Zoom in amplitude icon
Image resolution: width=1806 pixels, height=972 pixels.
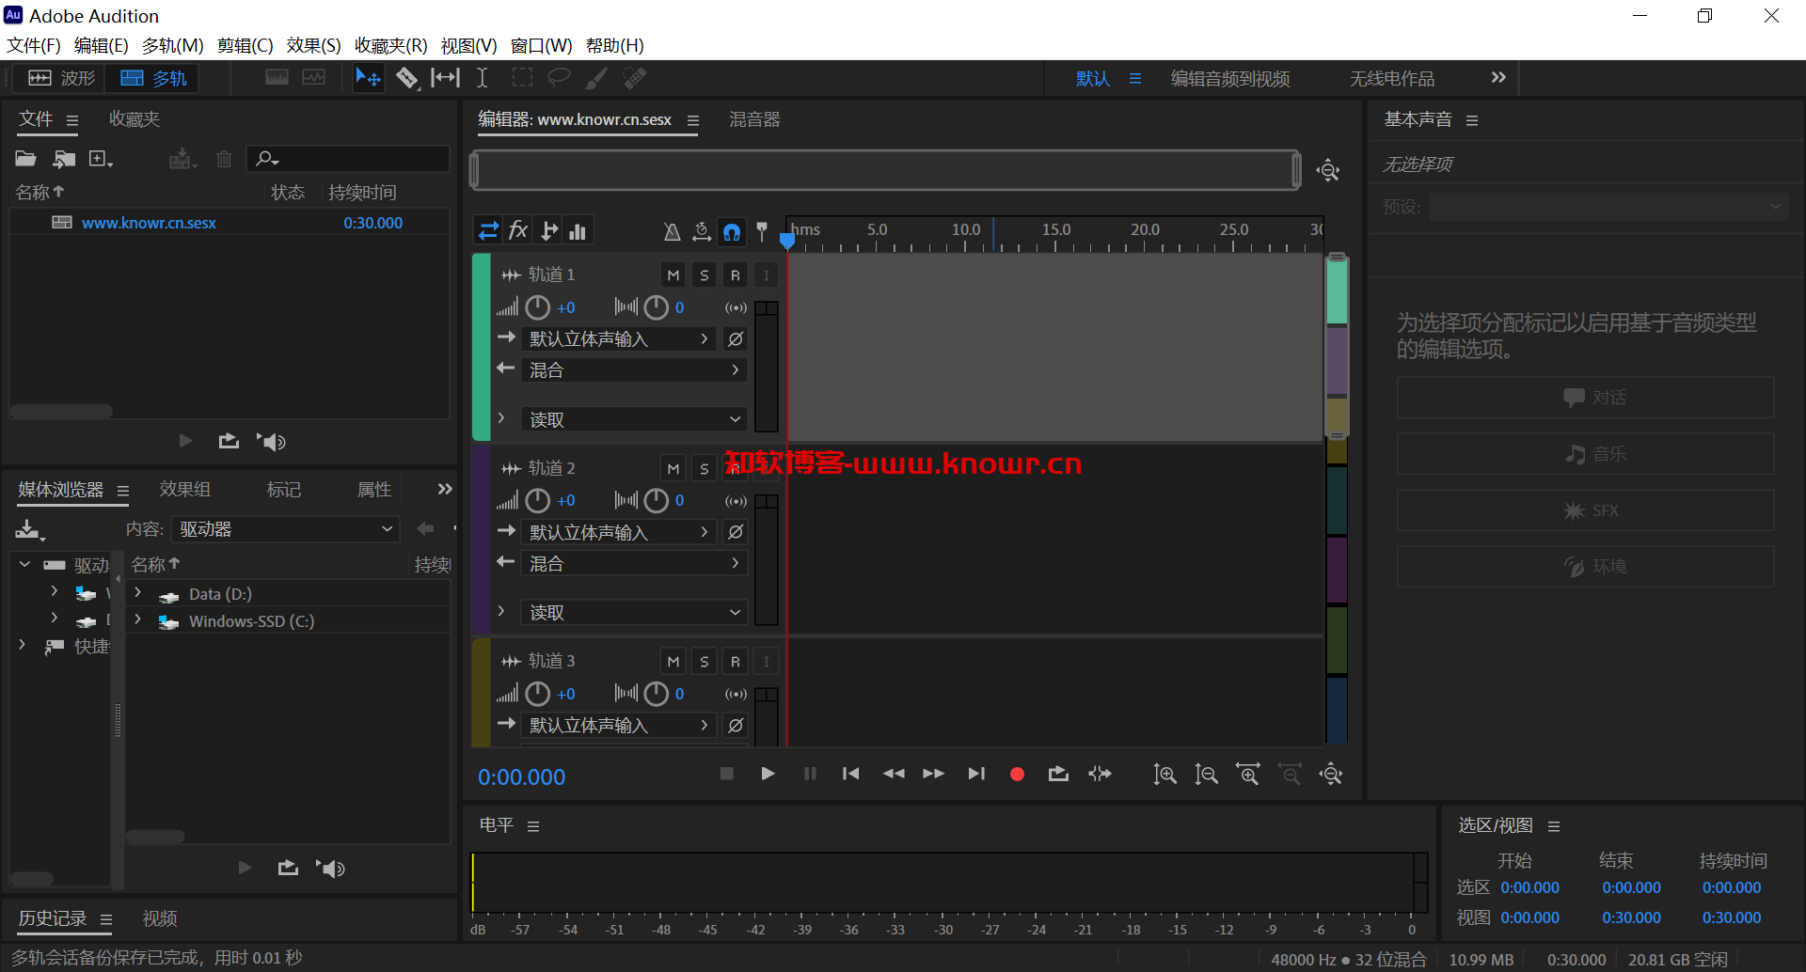tap(1164, 774)
